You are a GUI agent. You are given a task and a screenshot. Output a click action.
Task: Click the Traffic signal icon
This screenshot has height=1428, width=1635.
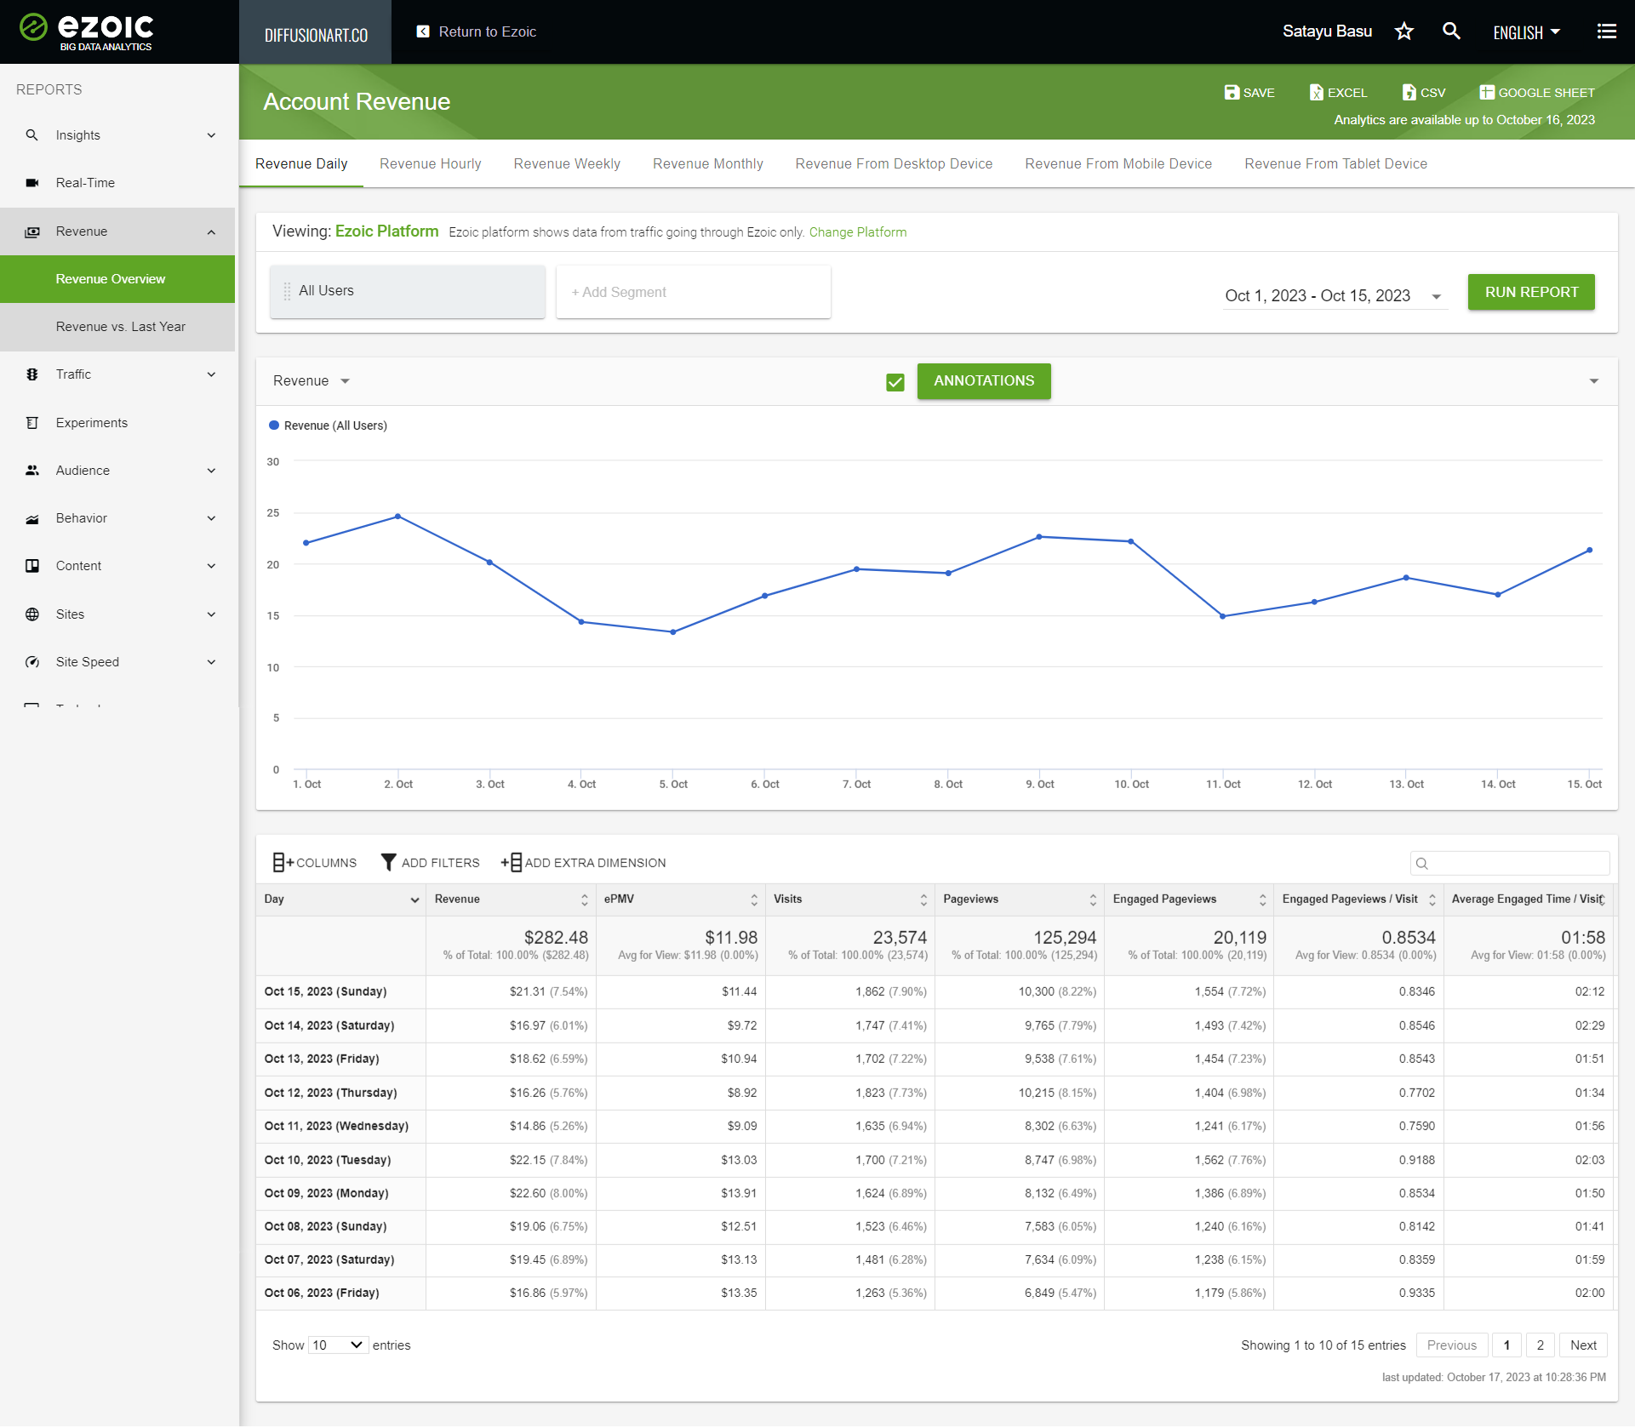[x=32, y=374]
